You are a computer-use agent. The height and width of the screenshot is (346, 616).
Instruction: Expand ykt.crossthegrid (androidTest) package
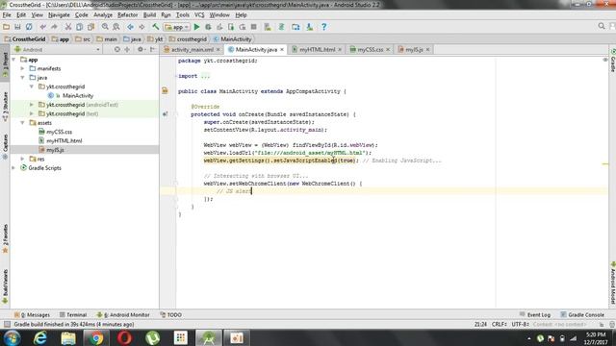click(x=32, y=105)
